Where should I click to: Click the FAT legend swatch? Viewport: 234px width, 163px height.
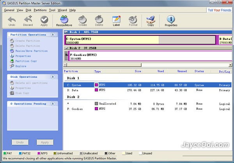(5, 153)
